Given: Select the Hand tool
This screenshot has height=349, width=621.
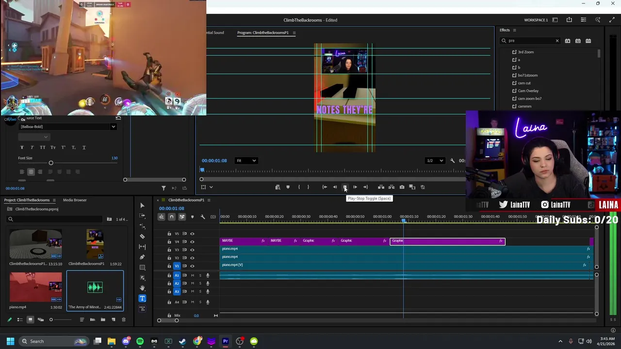Looking at the screenshot, I should pyautogui.click(x=142, y=288).
